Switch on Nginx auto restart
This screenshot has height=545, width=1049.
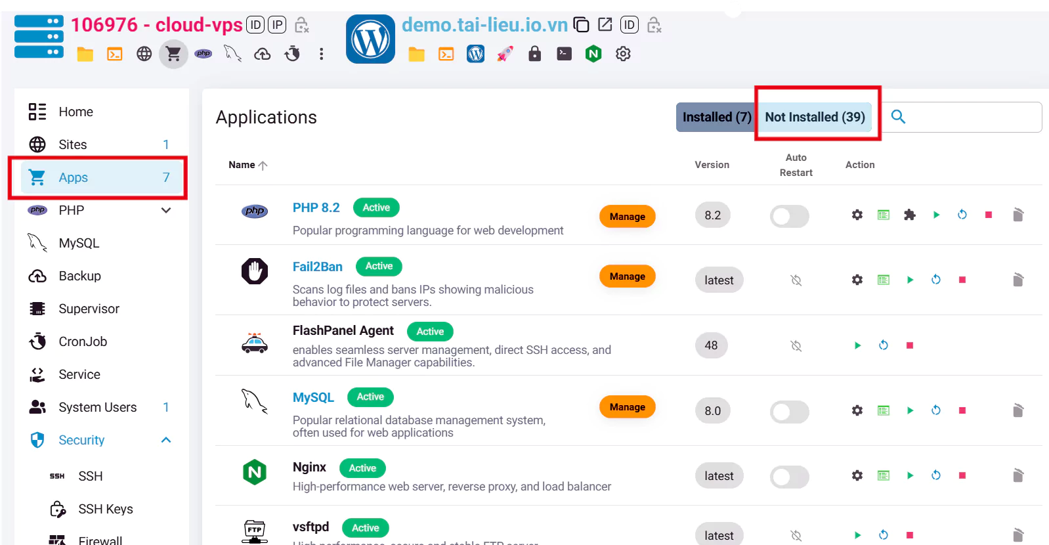[789, 477]
